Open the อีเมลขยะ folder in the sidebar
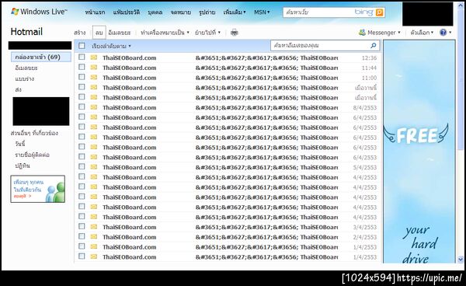Screen dimensions: 466x286 26,68
